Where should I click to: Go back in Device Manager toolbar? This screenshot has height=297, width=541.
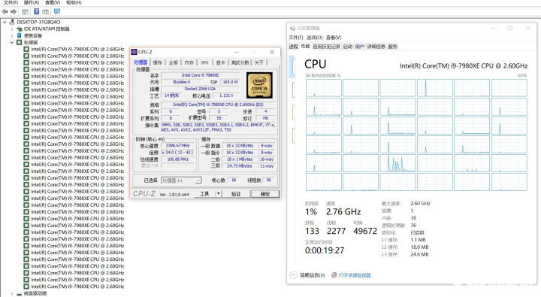5,12
